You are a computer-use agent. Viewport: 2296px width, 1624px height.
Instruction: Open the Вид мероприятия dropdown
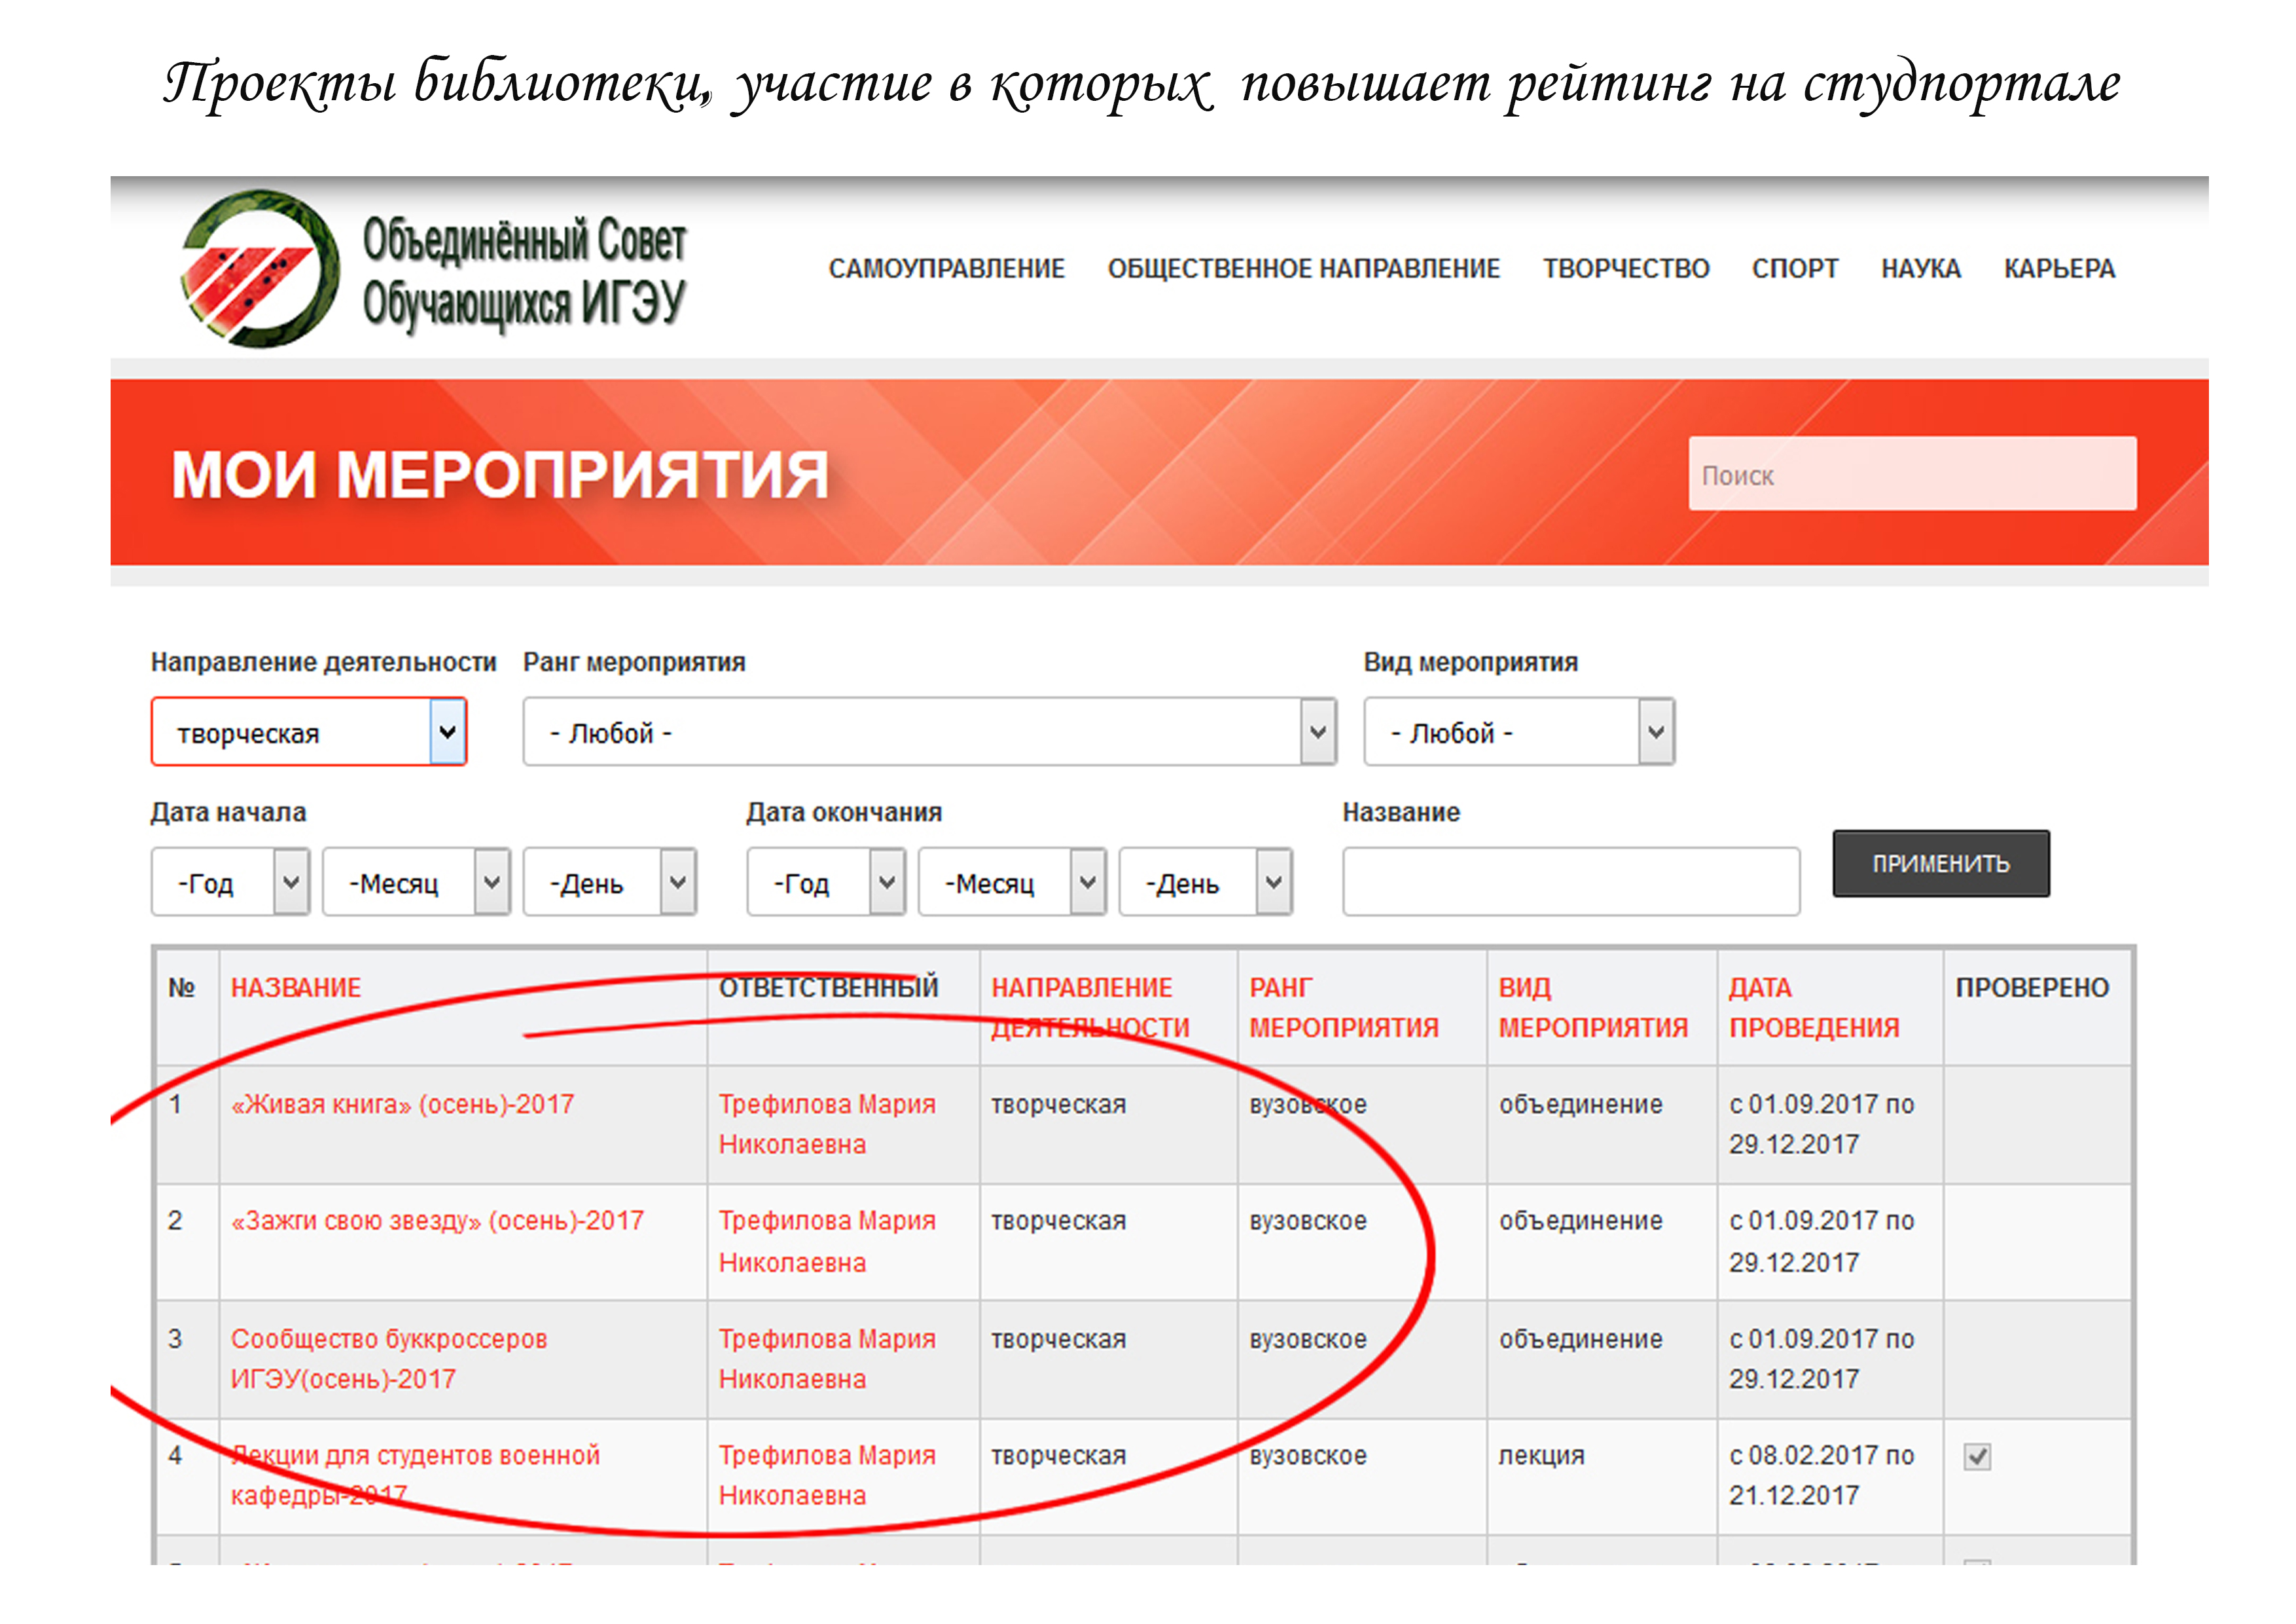click(1518, 733)
